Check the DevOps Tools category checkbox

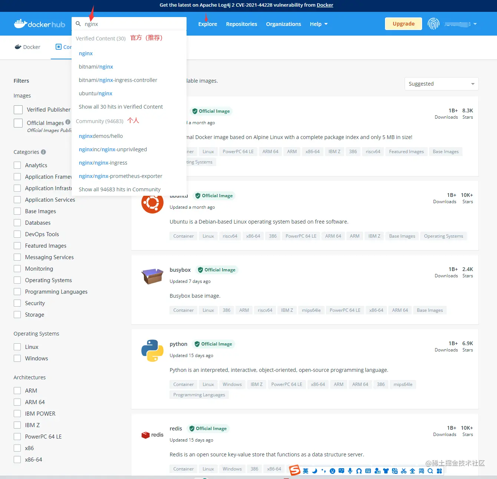[17, 234]
